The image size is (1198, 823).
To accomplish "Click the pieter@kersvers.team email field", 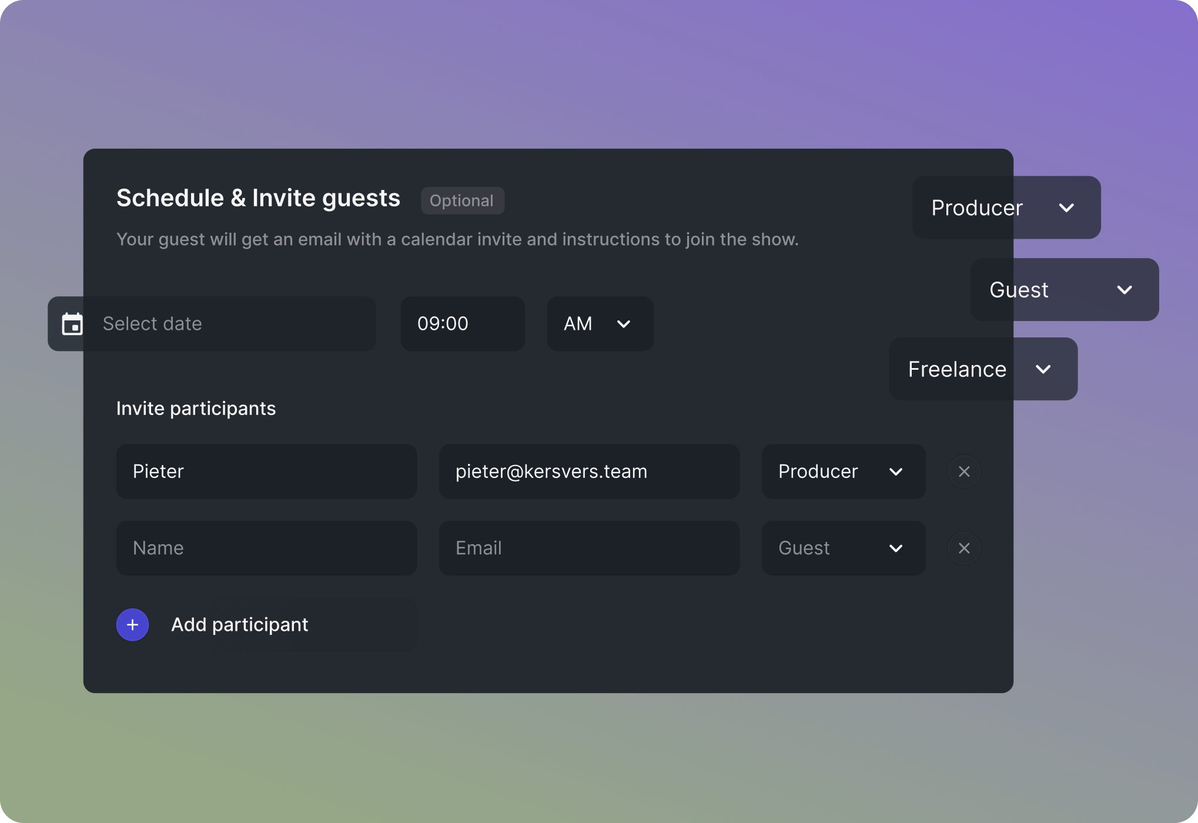I will pyautogui.click(x=589, y=471).
